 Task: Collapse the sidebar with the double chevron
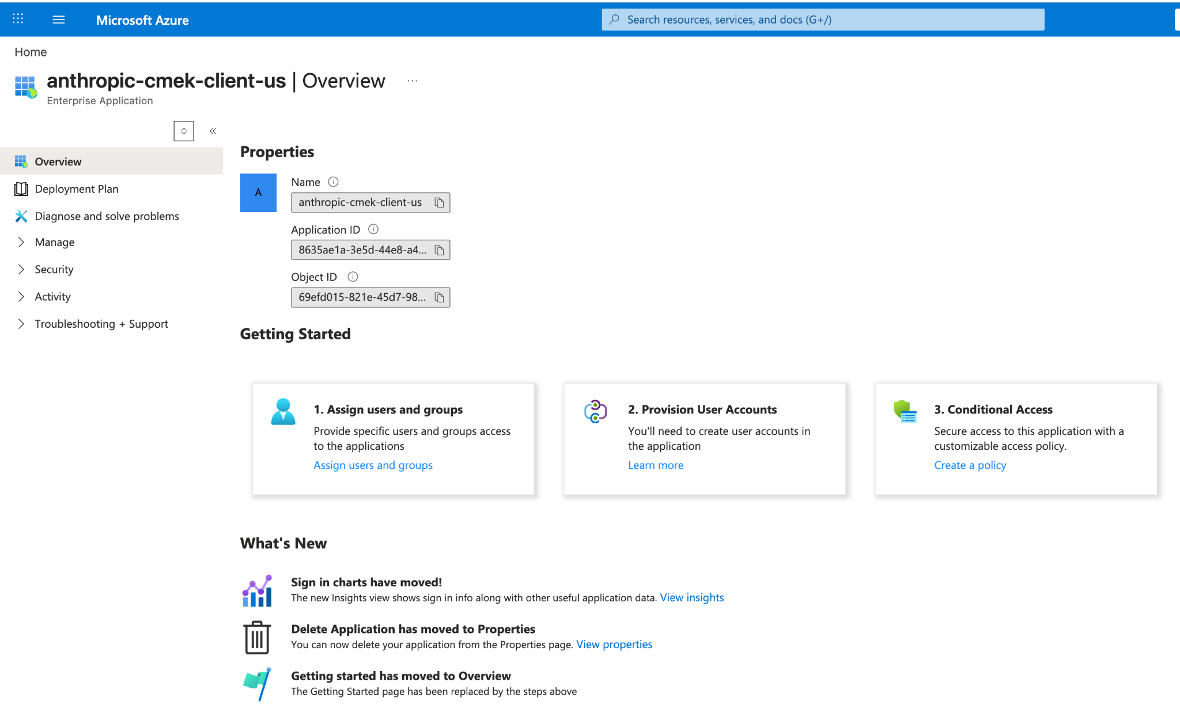coord(213,131)
